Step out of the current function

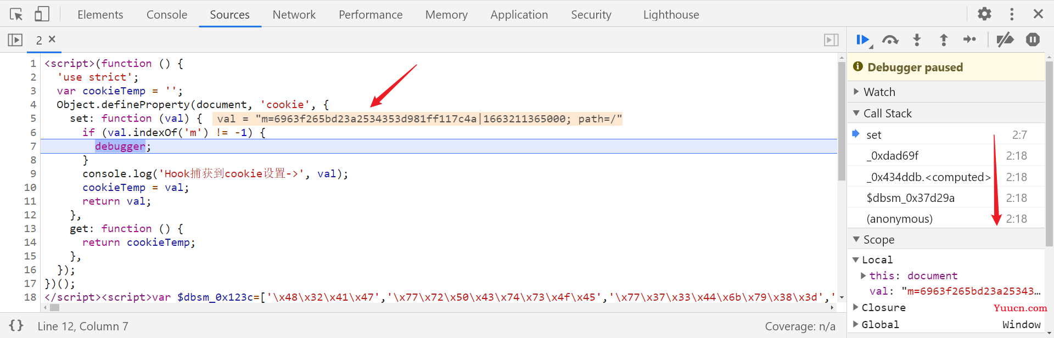click(944, 40)
